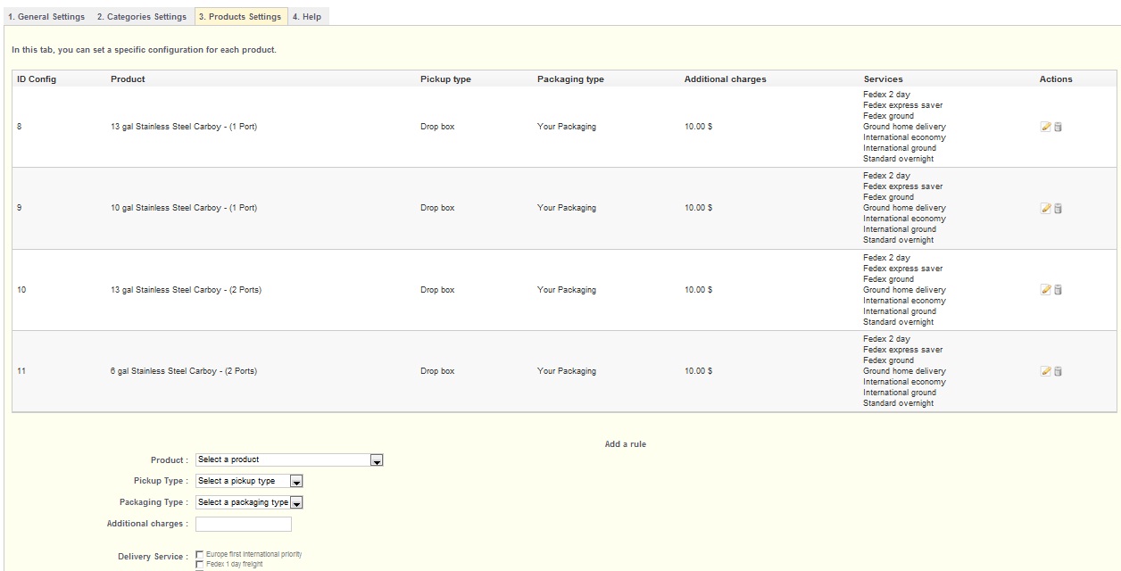Click the Additional charges column header
Image resolution: width=1121 pixels, height=571 pixels.
725,79
